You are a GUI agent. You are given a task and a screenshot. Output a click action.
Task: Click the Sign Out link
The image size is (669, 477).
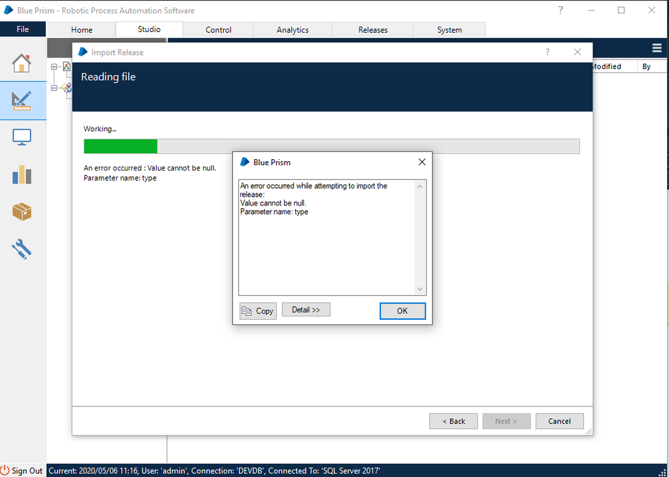click(x=27, y=470)
